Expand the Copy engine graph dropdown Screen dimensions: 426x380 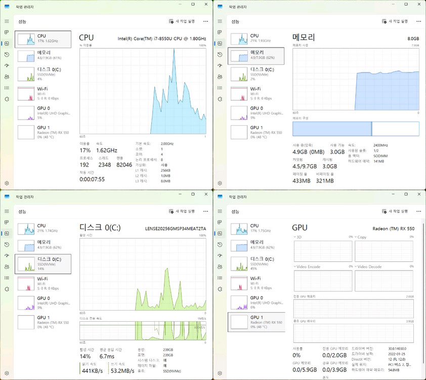click(x=356, y=237)
